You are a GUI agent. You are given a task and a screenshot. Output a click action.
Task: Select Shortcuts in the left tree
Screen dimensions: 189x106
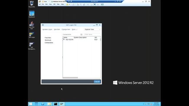[48, 40]
